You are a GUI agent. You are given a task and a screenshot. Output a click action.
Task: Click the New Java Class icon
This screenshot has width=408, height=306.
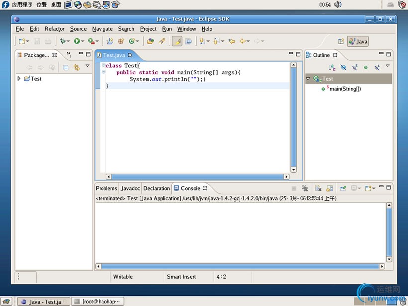point(132,41)
